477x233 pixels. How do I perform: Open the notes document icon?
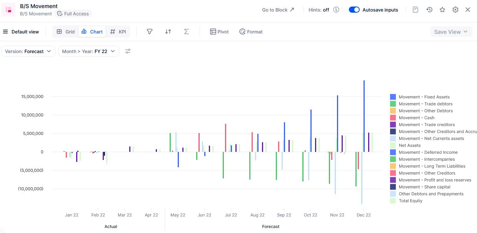415,10
